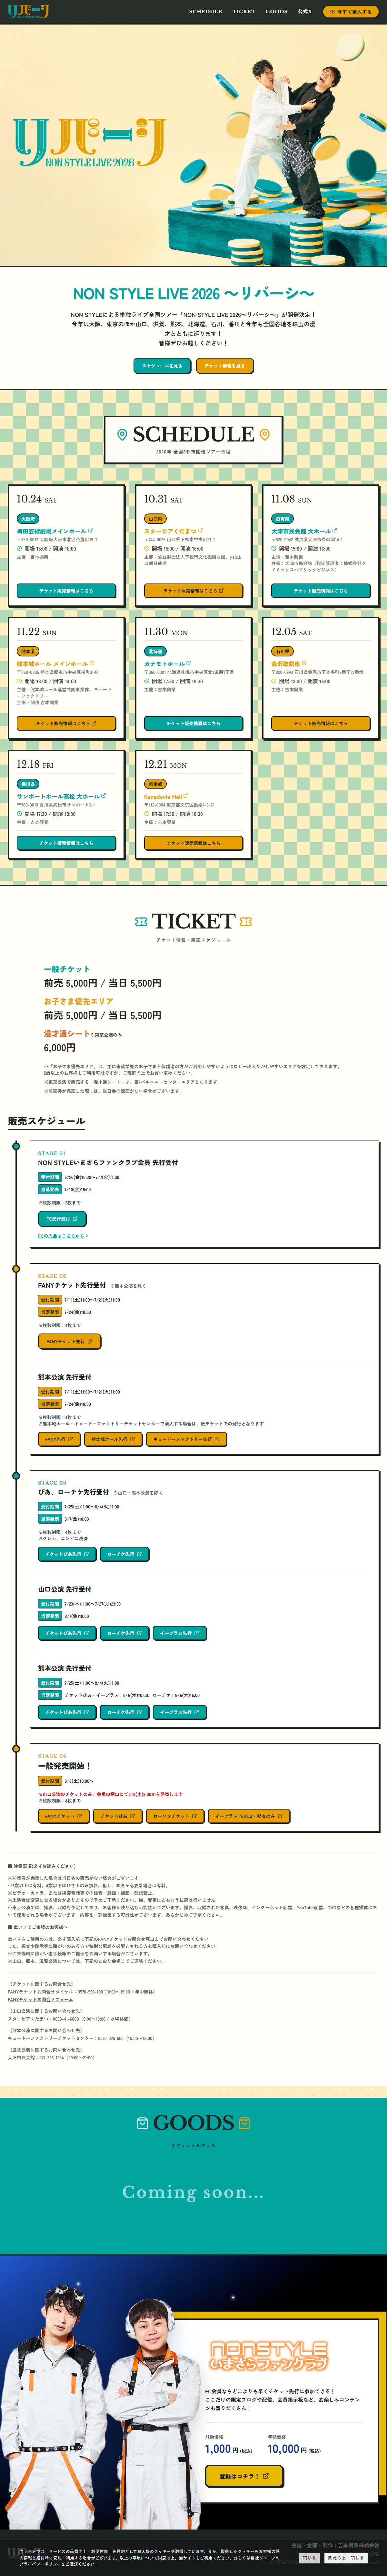
Task: Open ticket sales info for the 12.18 FRI show
Action: pyautogui.click(x=66, y=843)
